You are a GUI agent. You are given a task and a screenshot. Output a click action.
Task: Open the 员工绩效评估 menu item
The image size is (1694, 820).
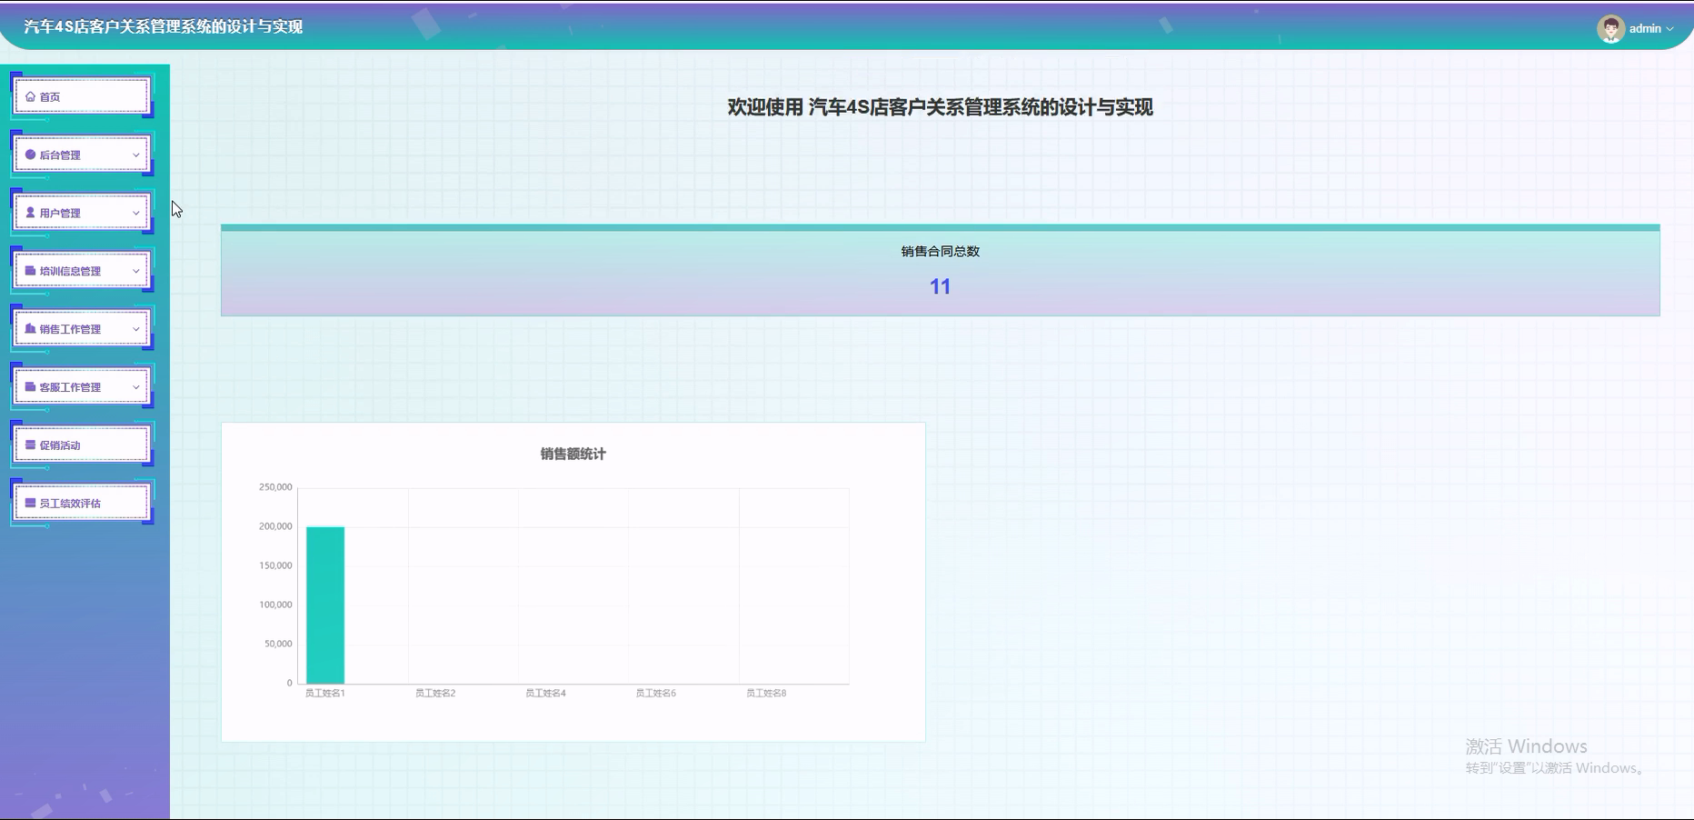pyautogui.click(x=82, y=503)
